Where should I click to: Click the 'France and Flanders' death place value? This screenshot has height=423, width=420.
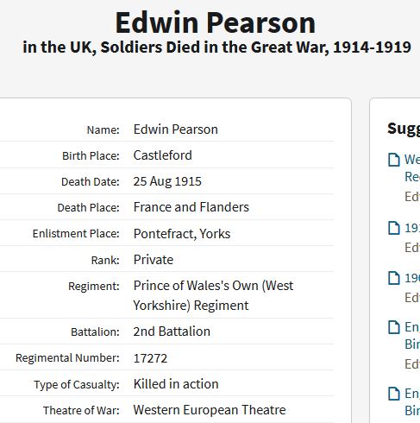(191, 207)
